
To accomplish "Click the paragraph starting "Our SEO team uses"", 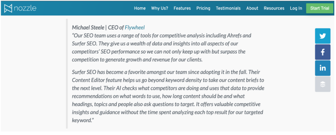I will (161, 48).
